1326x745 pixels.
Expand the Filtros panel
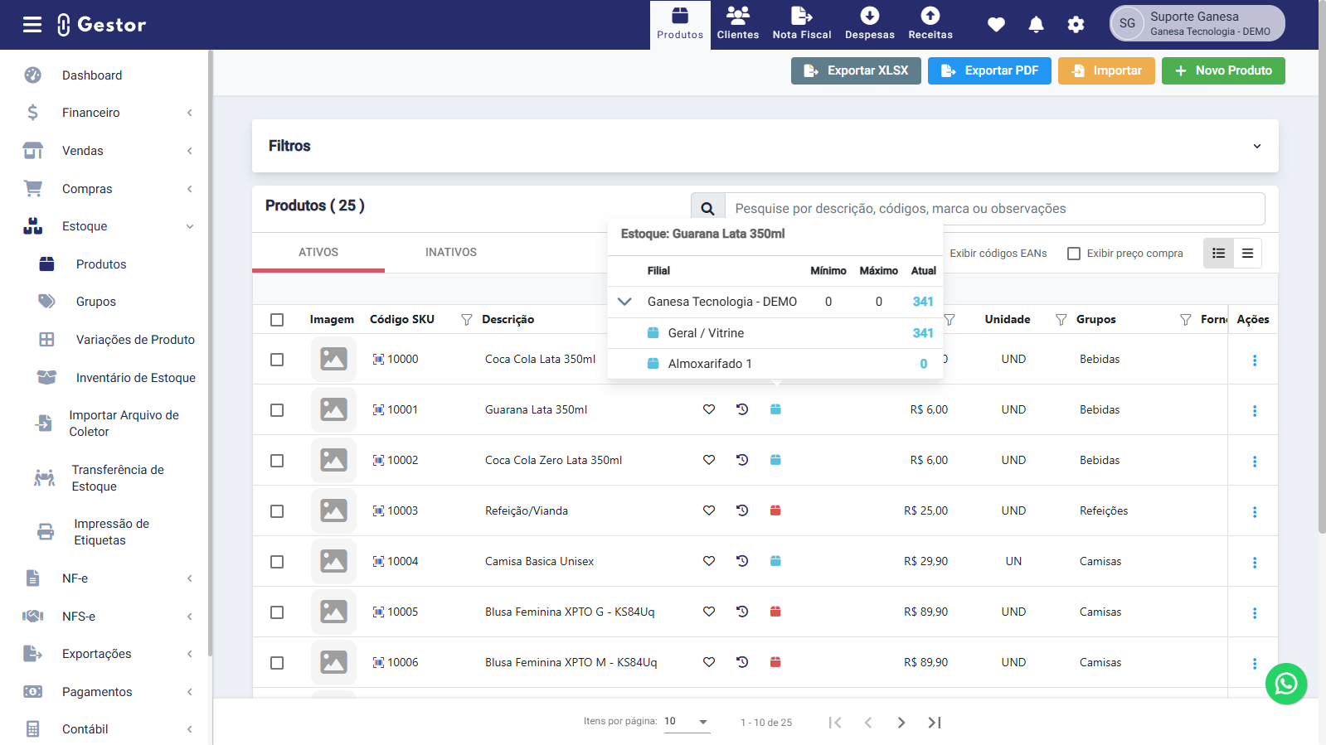click(x=1256, y=146)
